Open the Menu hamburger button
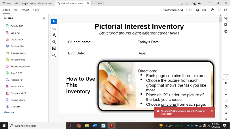 click(7, 3)
